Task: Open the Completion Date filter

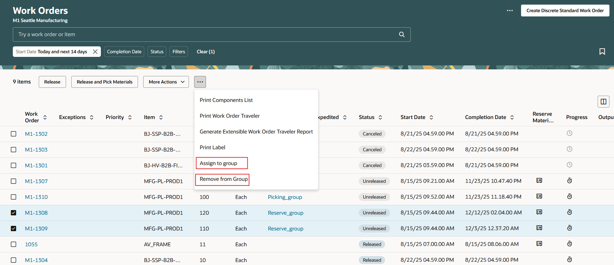Action: pos(124,52)
